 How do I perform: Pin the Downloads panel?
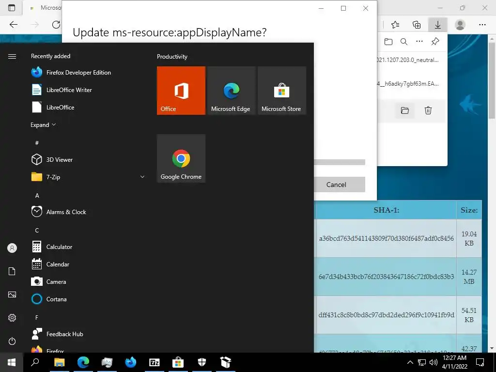[435, 42]
